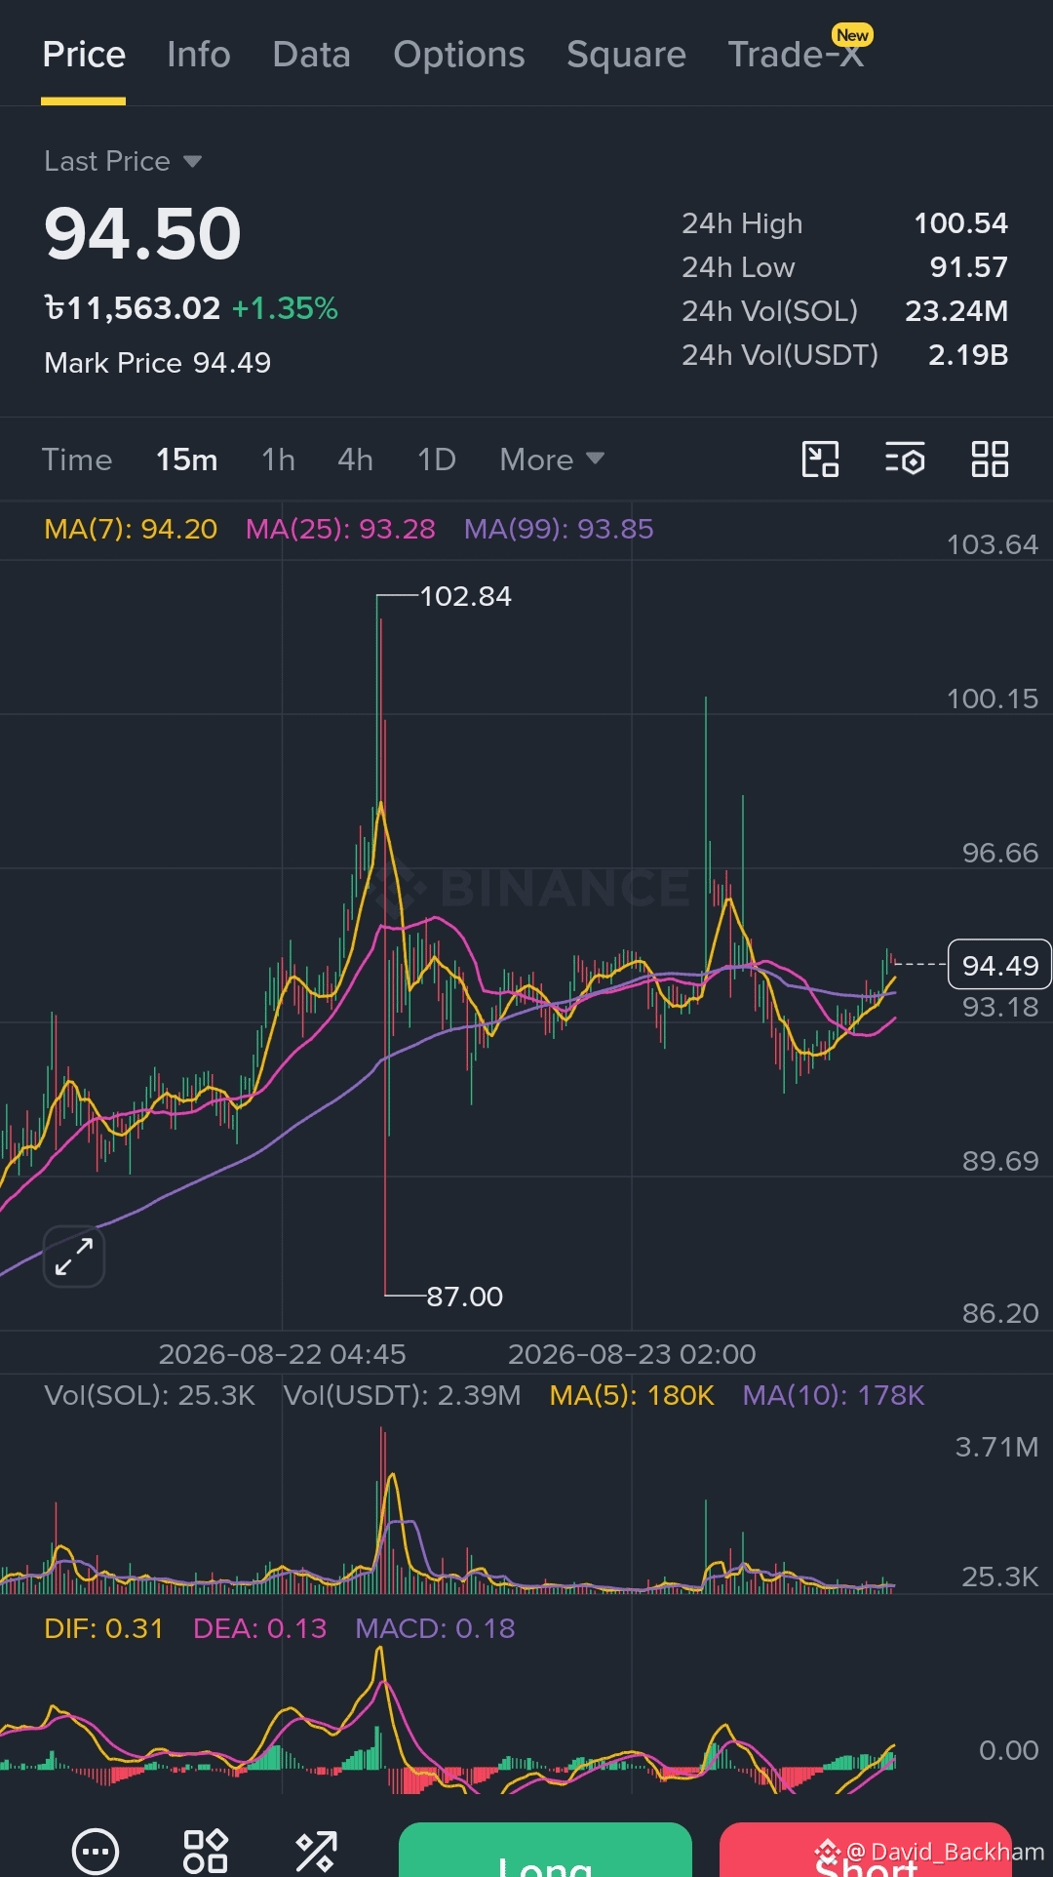This screenshot has height=1877, width=1053.
Task: Select the 15m chart interval
Action: [x=187, y=459]
